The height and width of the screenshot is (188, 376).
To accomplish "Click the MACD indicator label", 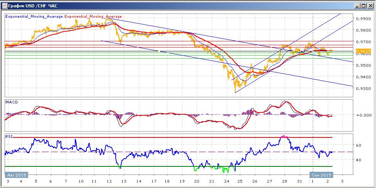I will [x=11, y=102].
